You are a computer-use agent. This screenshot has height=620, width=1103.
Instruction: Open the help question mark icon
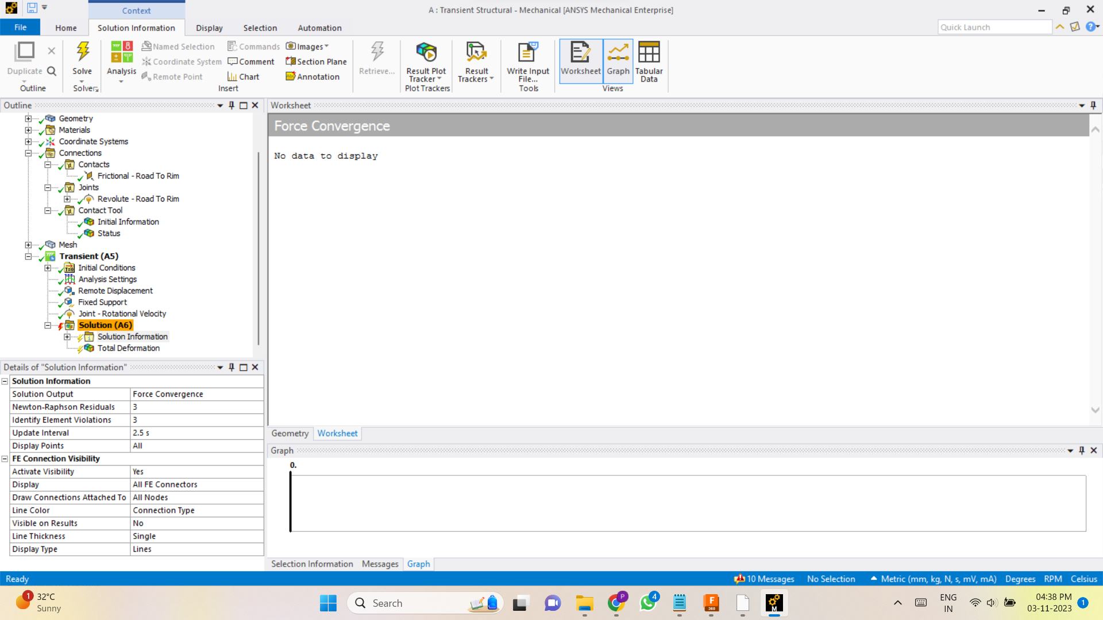1090,27
